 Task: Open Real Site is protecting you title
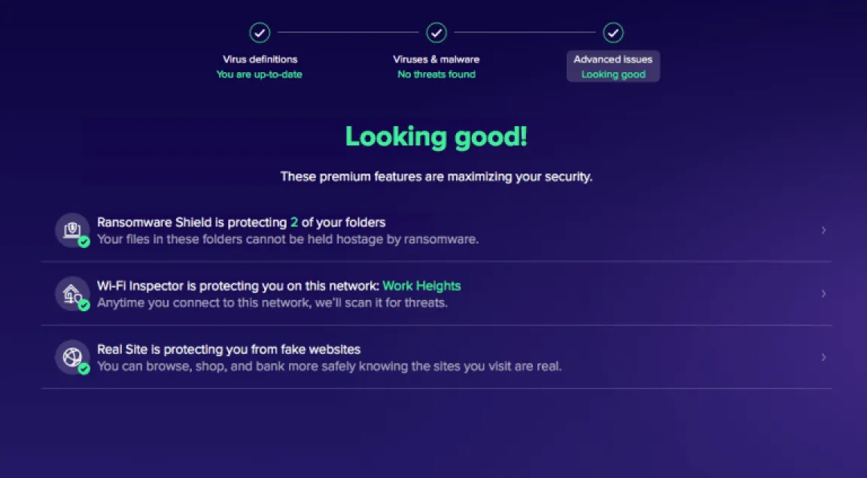229,349
